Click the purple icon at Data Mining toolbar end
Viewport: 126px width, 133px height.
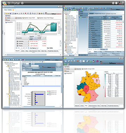point(97,61)
